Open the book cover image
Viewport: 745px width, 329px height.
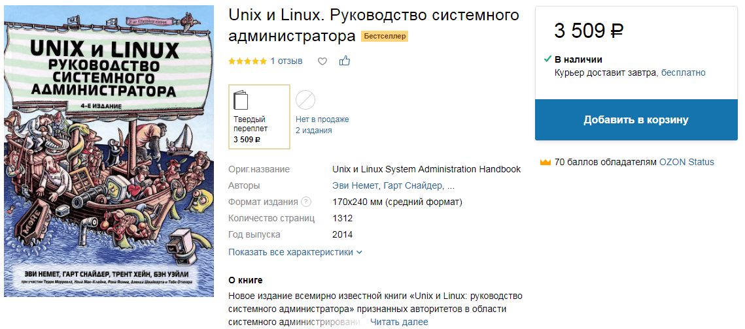pos(109,151)
